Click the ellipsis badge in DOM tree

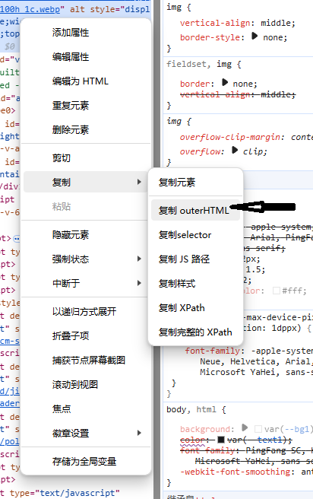17,238
